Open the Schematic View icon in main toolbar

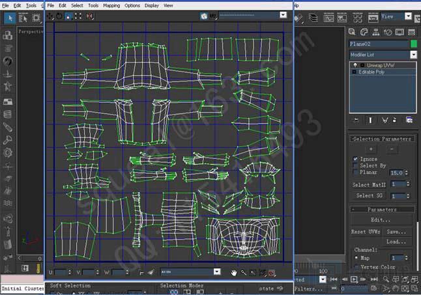341,18
